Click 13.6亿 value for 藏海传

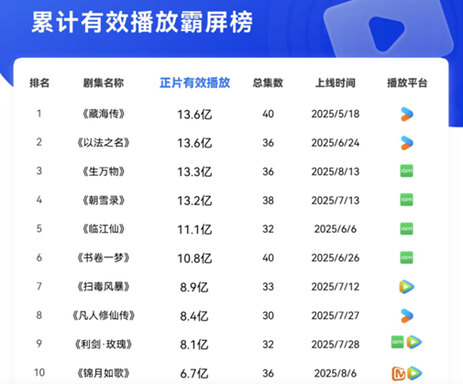tap(194, 115)
